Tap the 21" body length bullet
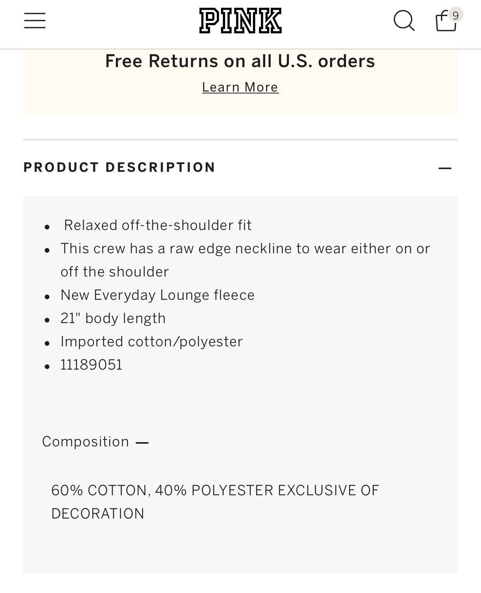Screen dimensions: 481x593 (113, 318)
